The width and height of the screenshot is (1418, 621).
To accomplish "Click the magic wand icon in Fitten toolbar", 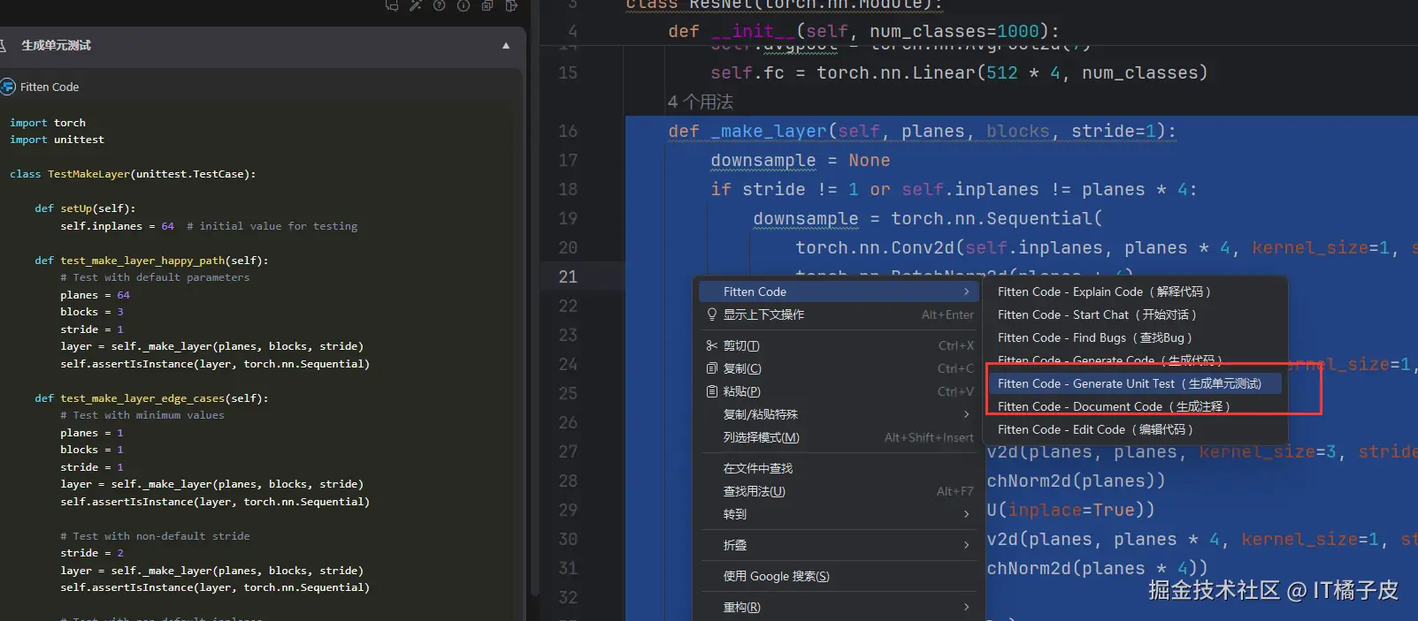I will (x=416, y=5).
